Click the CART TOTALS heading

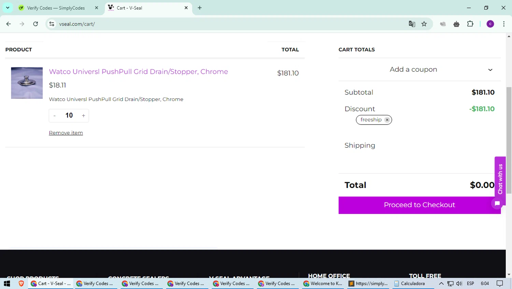pyautogui.click(x=357, y=50)
